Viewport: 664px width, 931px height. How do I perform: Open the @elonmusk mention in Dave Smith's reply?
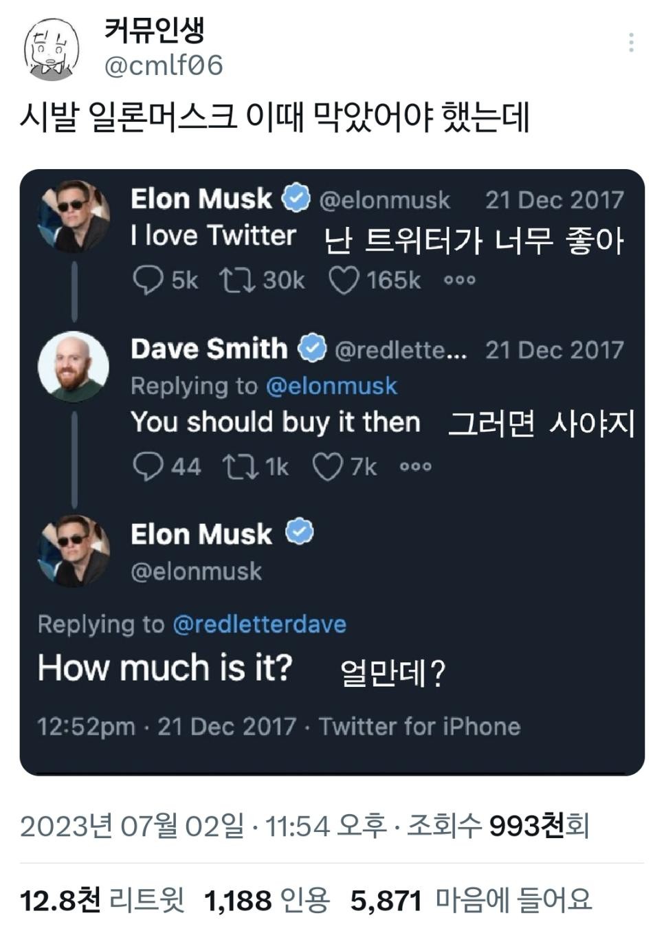331,386
